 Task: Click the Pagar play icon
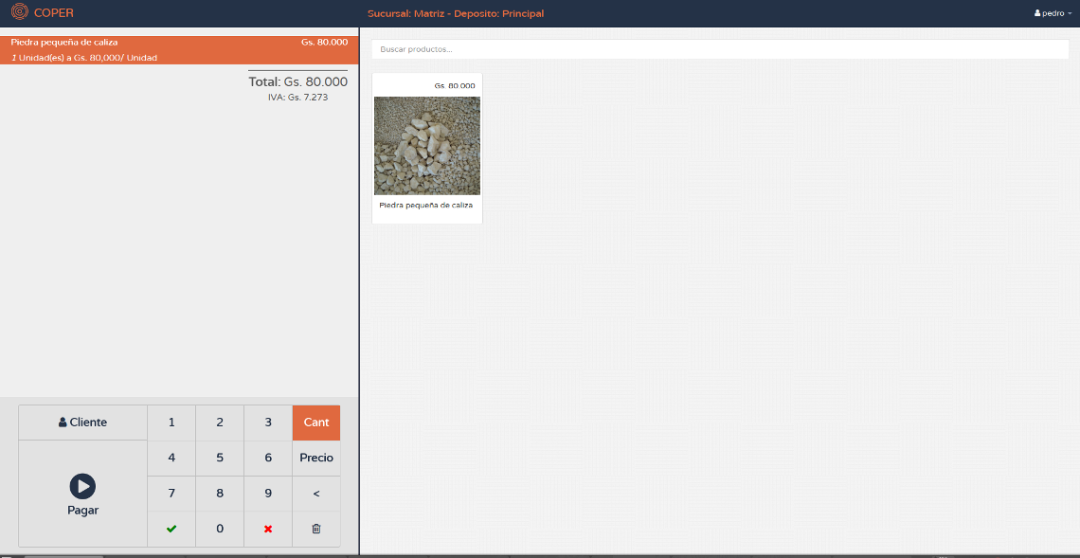(x=82, y=486)
